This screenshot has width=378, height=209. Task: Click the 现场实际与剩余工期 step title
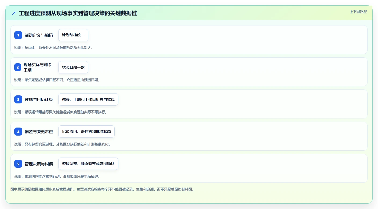point(38,67)
